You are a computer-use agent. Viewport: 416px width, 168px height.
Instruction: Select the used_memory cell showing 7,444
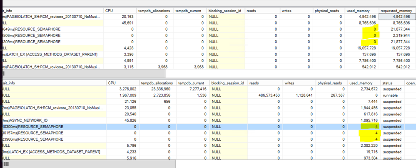(364, 102)
